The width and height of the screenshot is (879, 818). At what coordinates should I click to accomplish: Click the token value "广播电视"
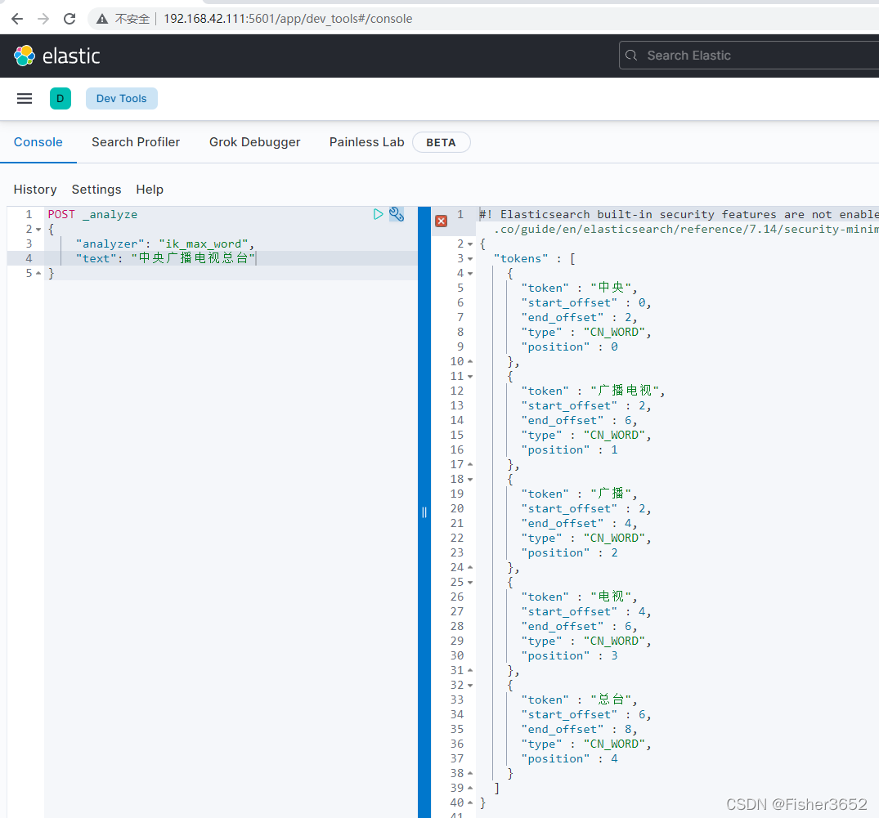pos(625,391)
